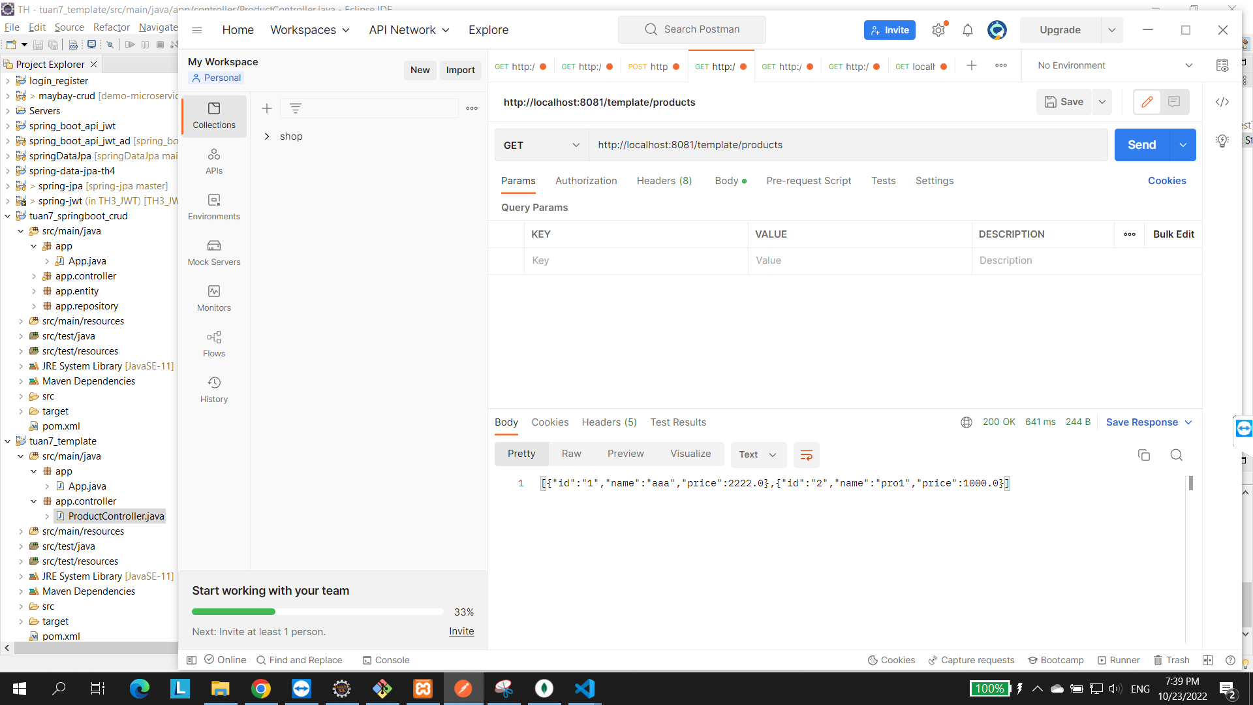Click the request URL input field

coord(847,145)
